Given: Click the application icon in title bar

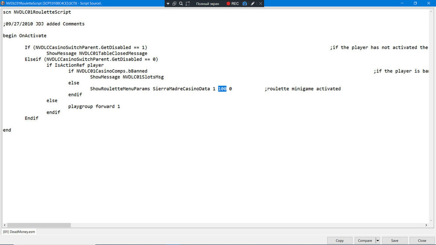Looking at the screenshot, I should pos(3,3).
